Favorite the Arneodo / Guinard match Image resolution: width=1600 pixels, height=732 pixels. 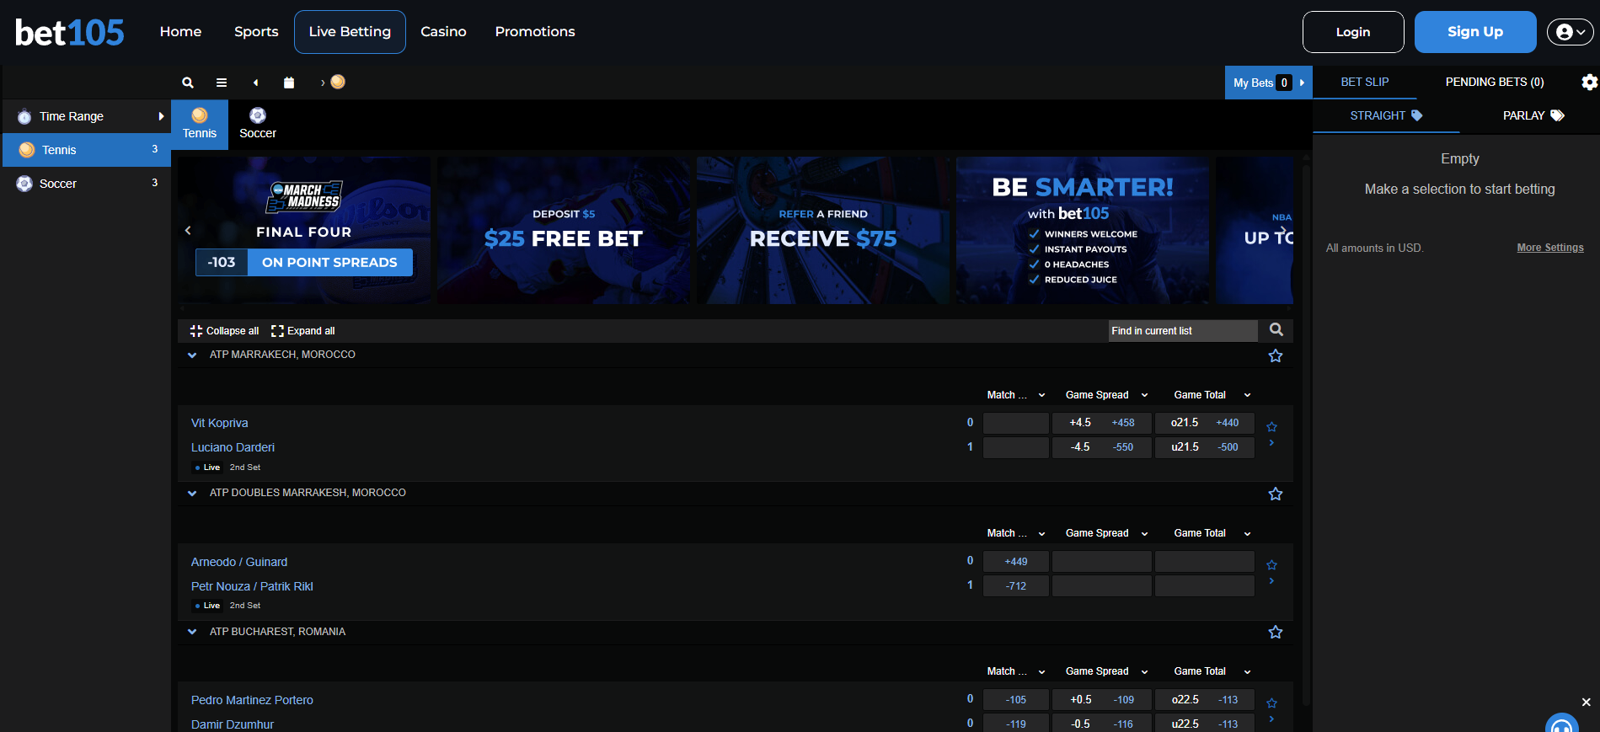pos(1272,565)
